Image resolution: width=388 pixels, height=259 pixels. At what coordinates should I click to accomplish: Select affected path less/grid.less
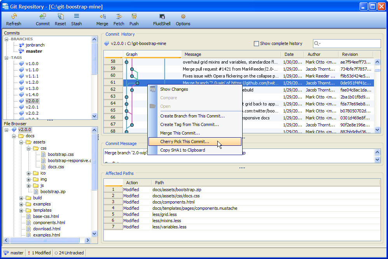pyautogui.click(x=242, y=214)
